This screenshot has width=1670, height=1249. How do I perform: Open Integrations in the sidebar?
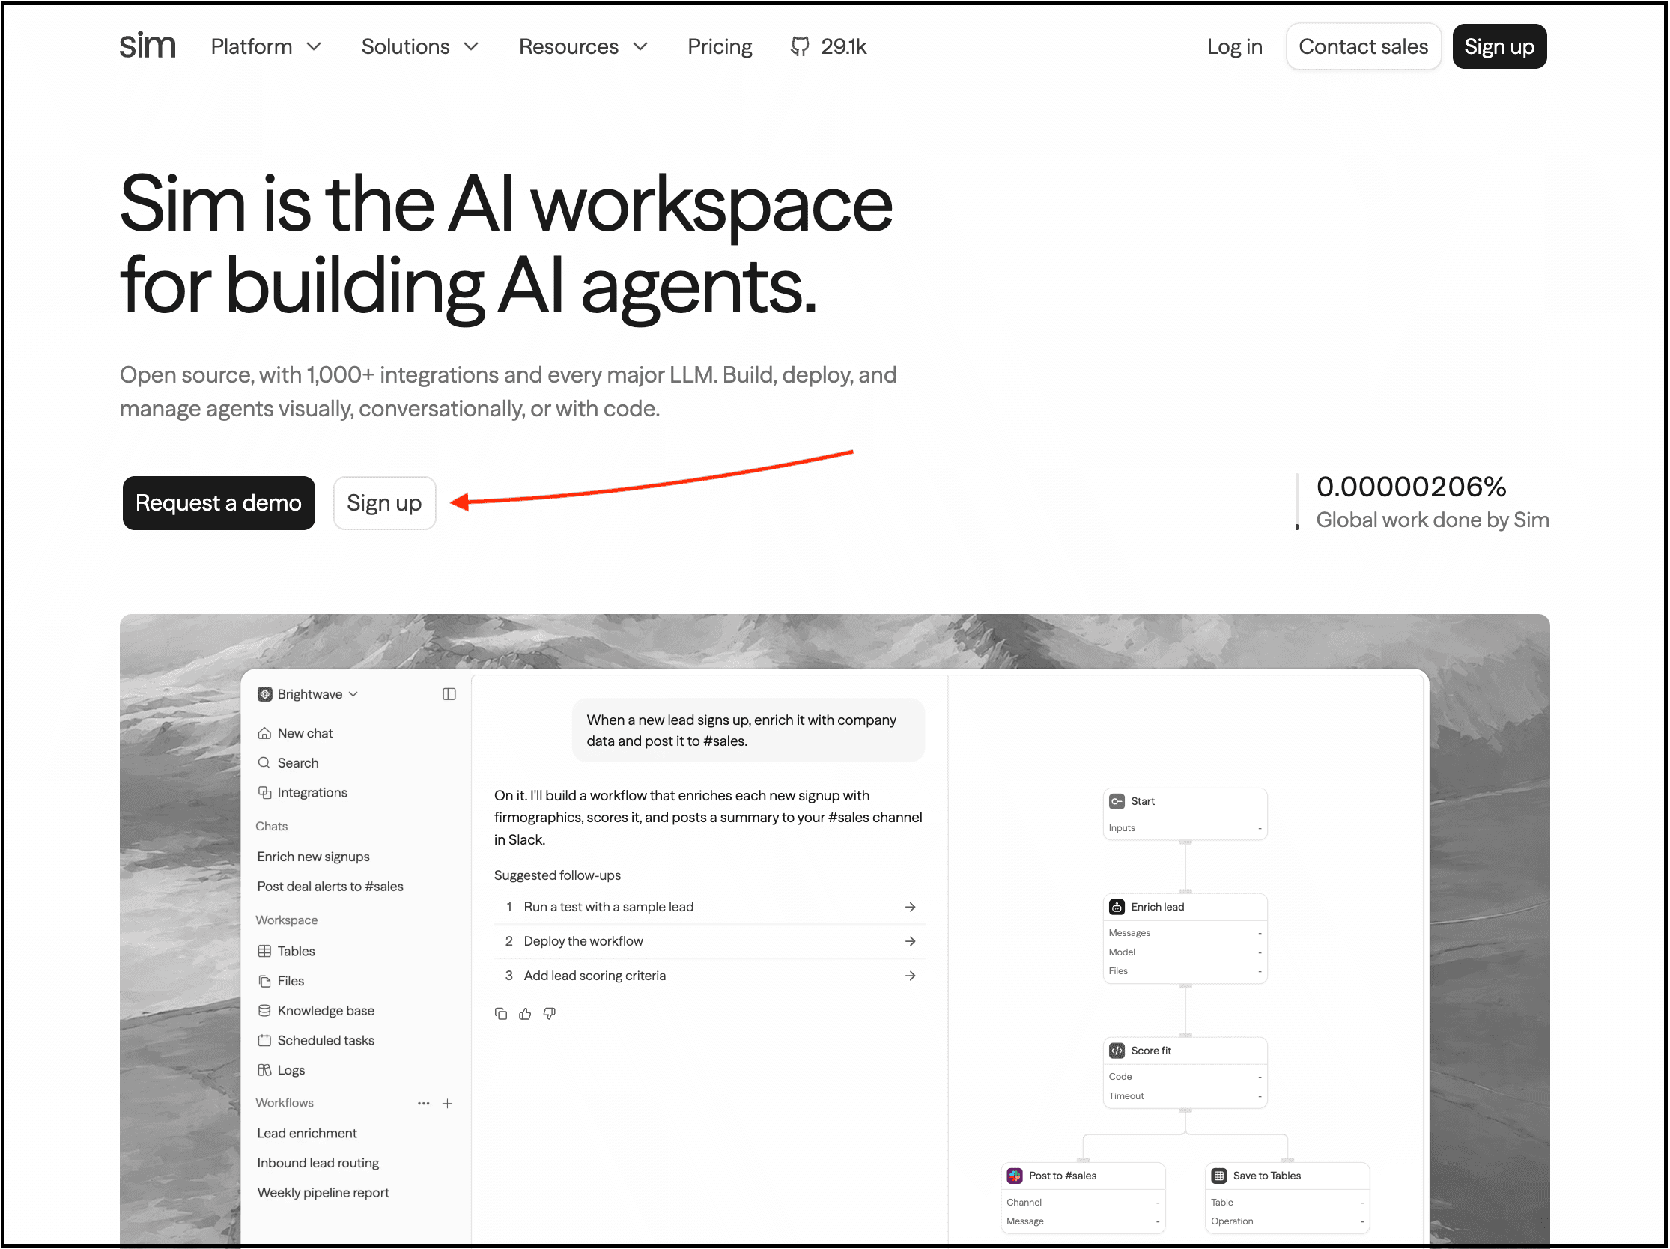[312, 792]
